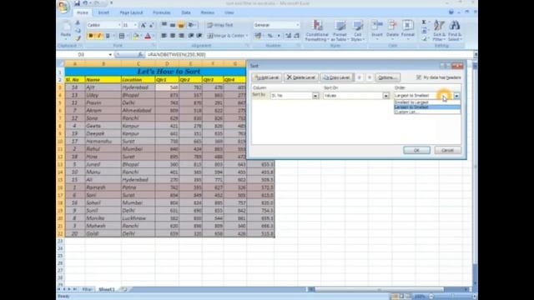The width and height of the screenshot is (534, 300).
Task: Open the General number format dropdown
Action: pos(297,25)
